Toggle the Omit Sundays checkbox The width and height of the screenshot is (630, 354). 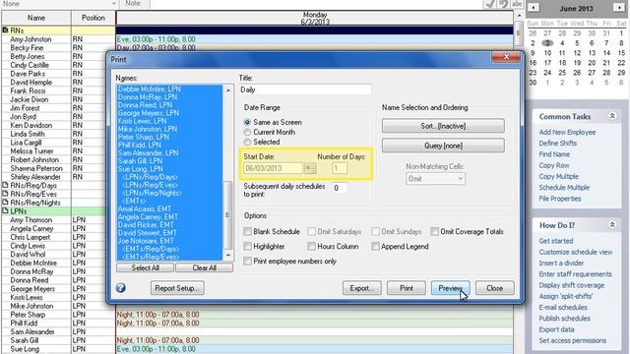(376, 232)
